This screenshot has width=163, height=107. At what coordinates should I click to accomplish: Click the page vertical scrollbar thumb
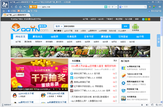point(161,28)
